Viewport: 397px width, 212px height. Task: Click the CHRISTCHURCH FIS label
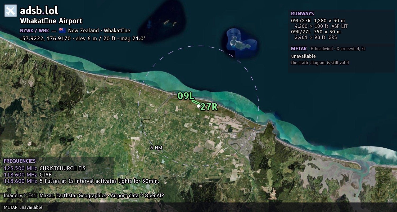click(62, 168)
